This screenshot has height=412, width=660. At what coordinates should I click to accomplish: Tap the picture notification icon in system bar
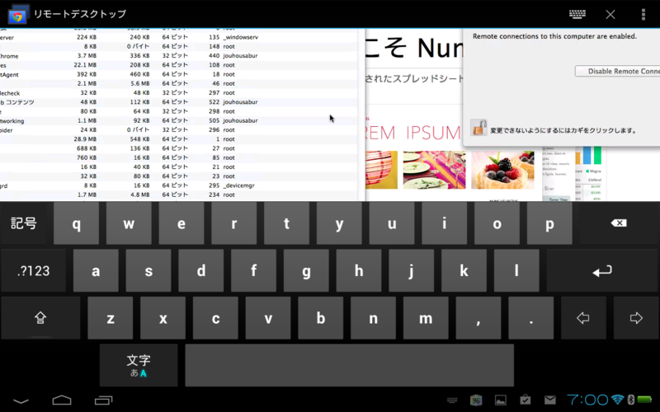coord(501,400)
